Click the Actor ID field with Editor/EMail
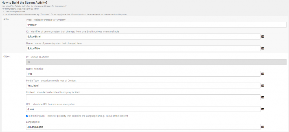 click(143, 37)
